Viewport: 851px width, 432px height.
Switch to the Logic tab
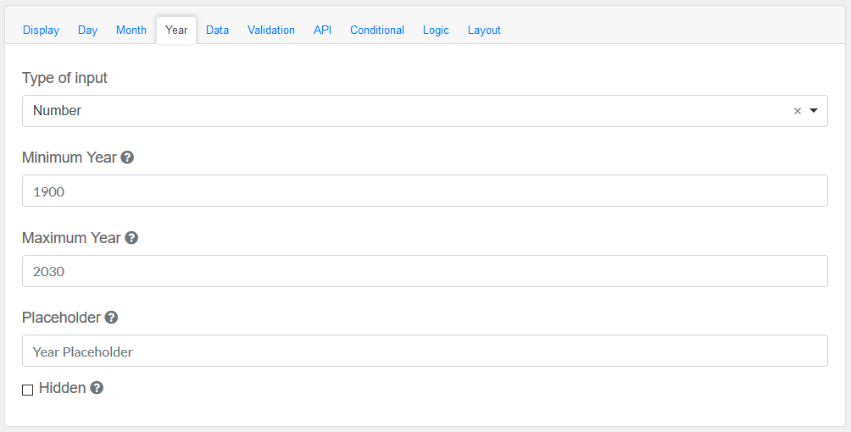[x=436, y=30]
